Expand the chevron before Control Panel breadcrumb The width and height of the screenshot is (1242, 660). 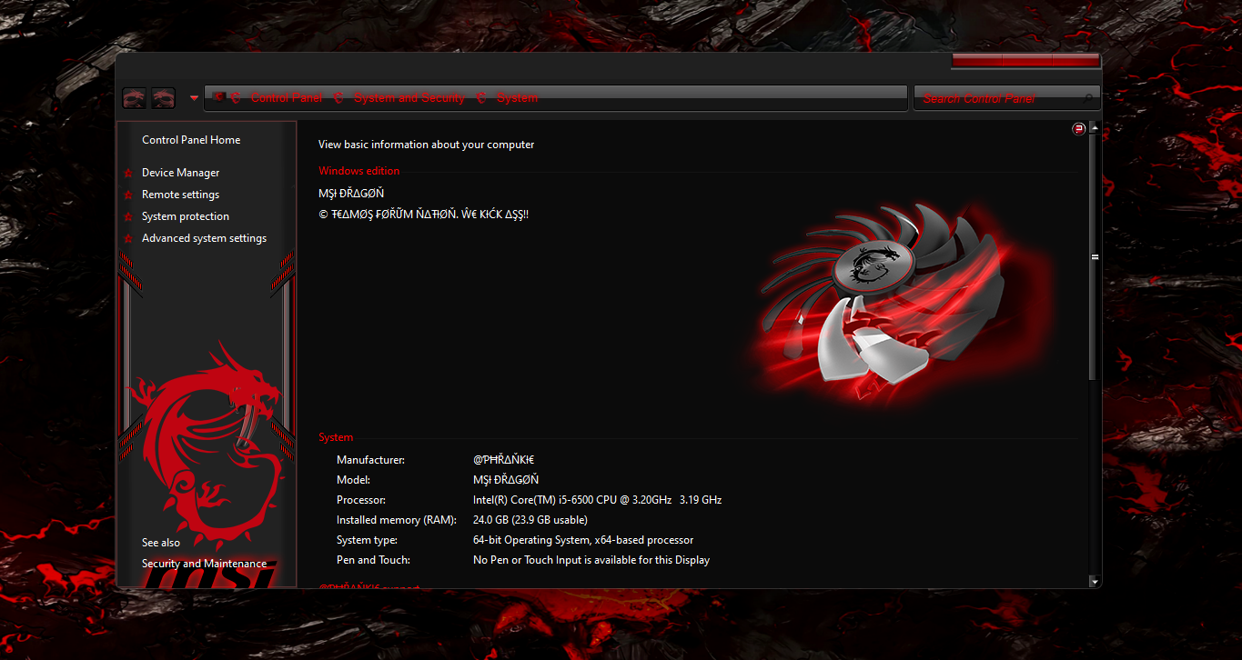tap(235, 98)
